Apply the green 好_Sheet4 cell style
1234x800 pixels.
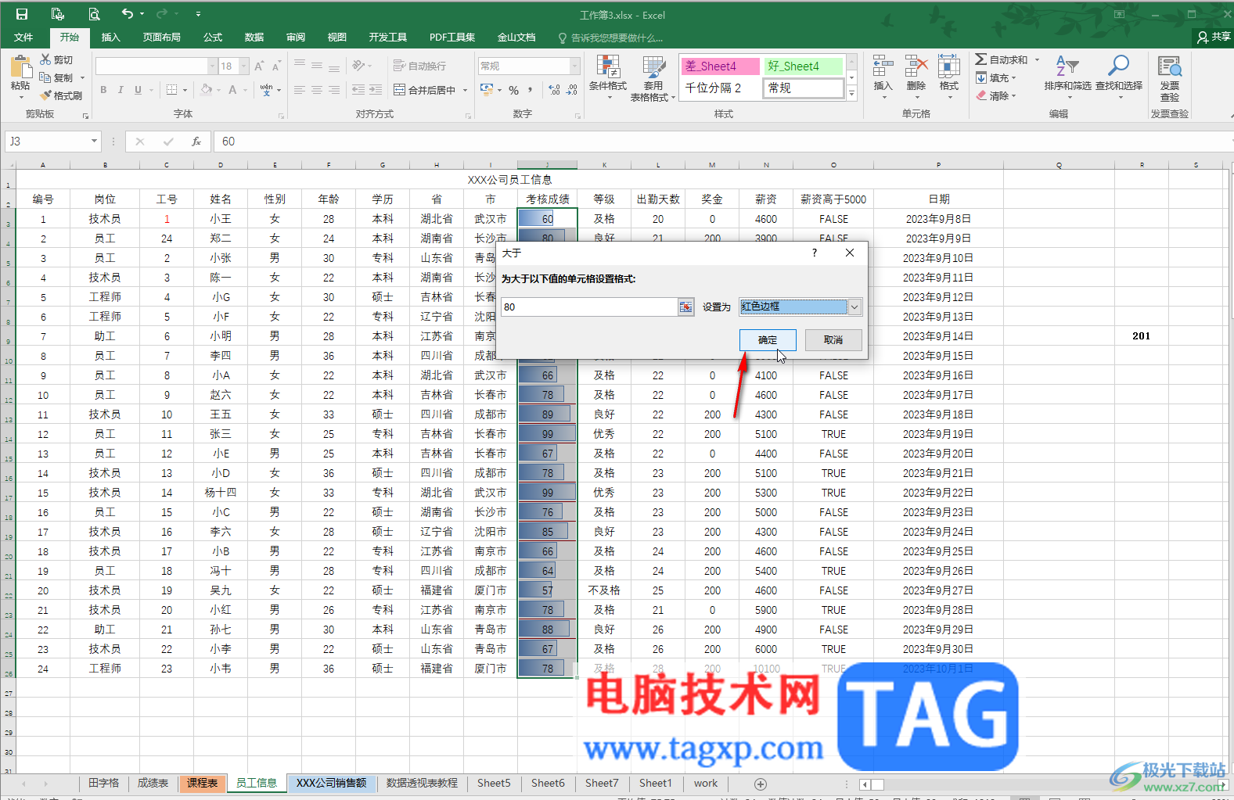click(x=804, y=66)
